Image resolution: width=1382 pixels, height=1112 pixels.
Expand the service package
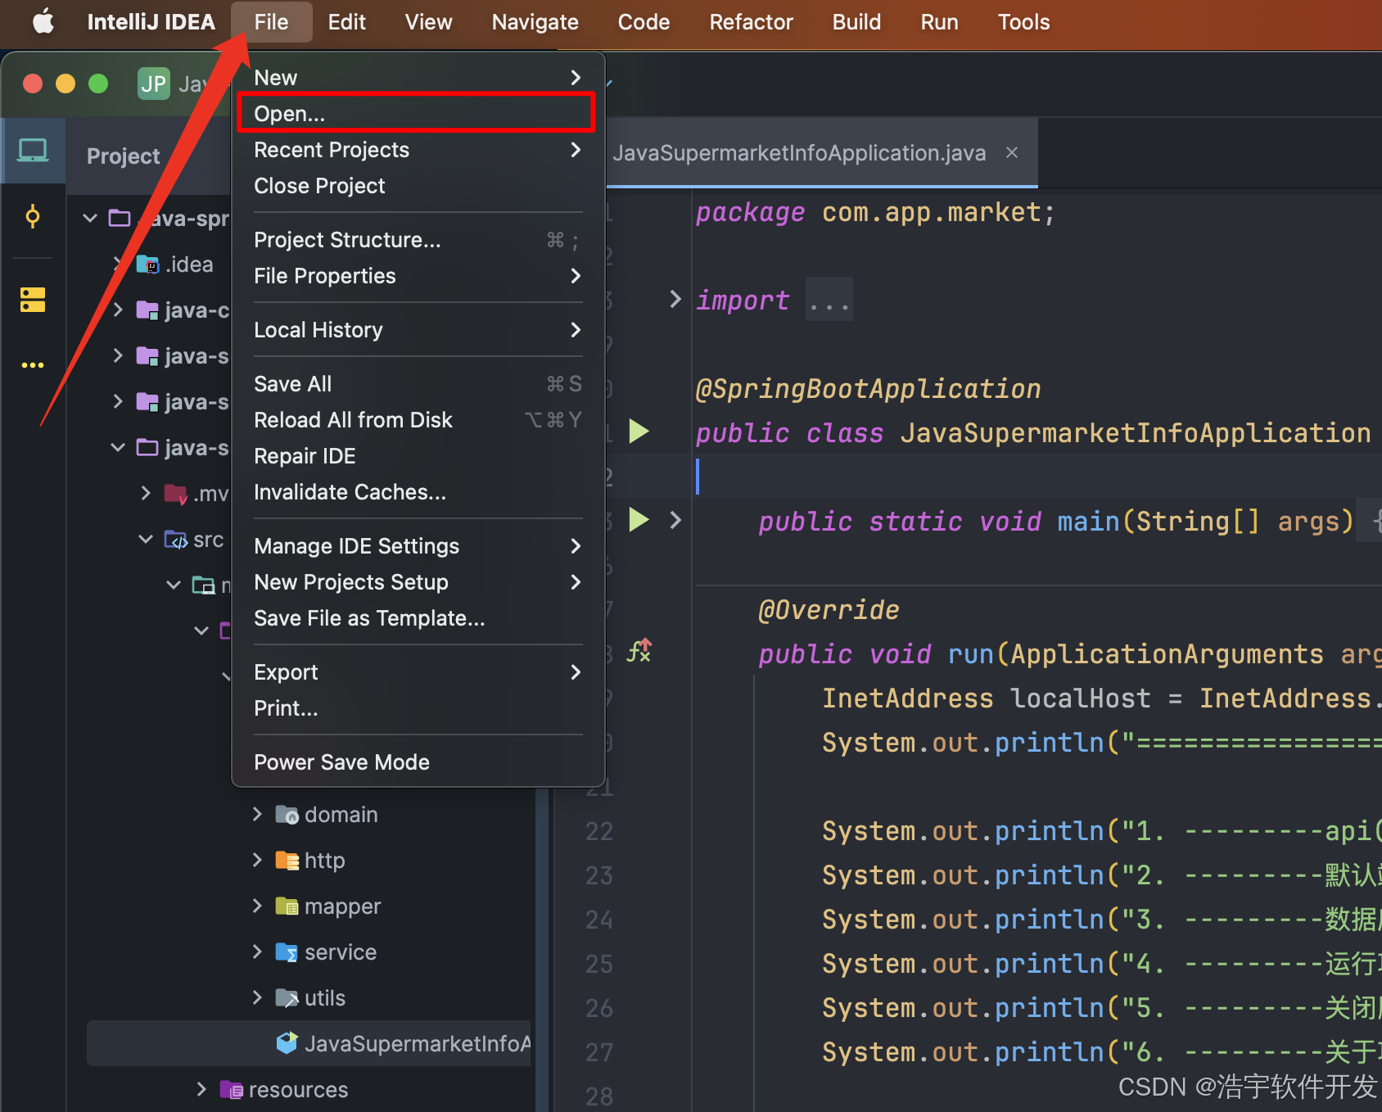pyautogui.click(x=257, y=952)
